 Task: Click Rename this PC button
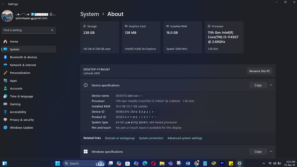260,71
